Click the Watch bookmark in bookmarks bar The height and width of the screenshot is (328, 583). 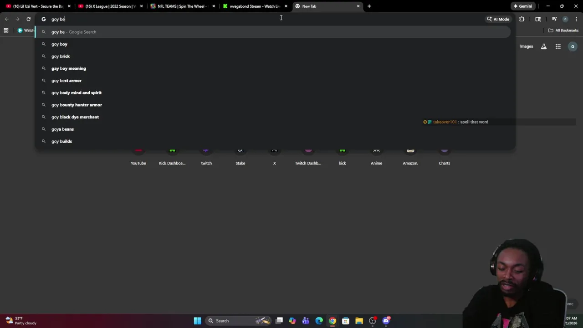tap(26, 31)
